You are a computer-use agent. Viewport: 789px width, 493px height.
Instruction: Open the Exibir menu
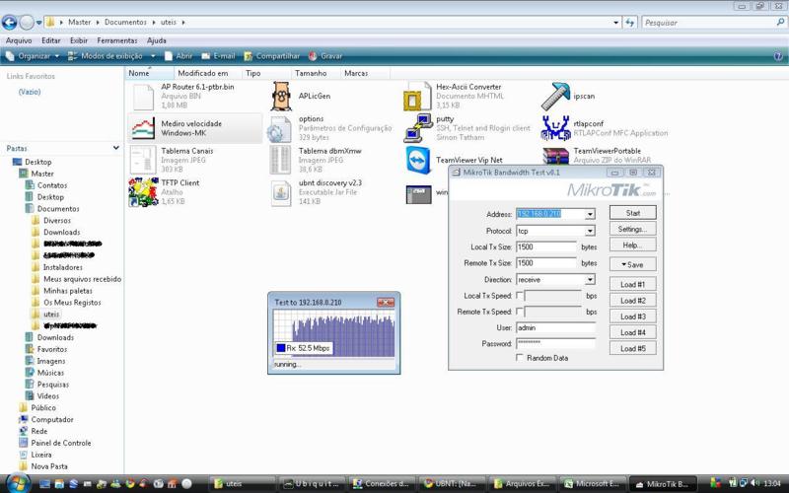point(79,40)
